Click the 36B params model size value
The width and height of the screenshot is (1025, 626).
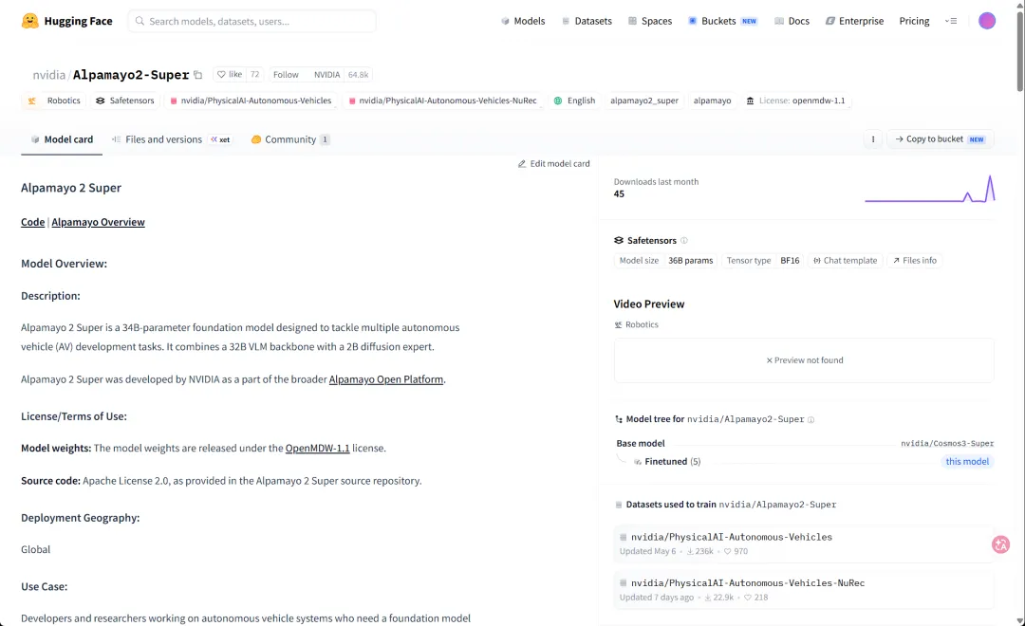click(690, 260)
